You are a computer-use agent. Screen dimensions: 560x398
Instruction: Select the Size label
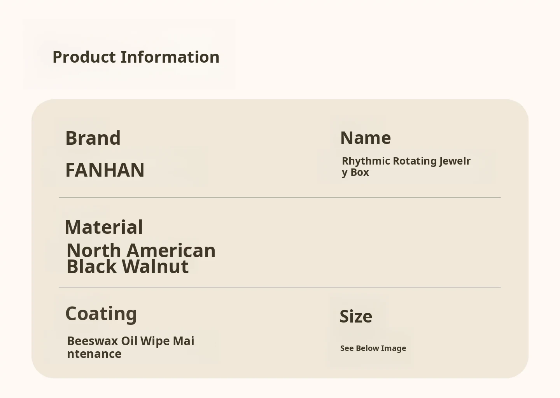click(356, 316)
